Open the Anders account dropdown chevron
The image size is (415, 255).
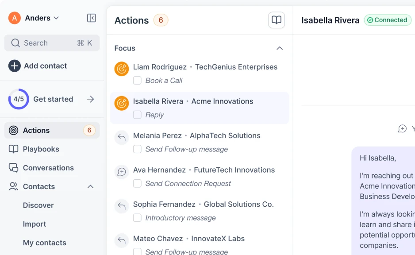pyautogui.click(x=56, y=18)
